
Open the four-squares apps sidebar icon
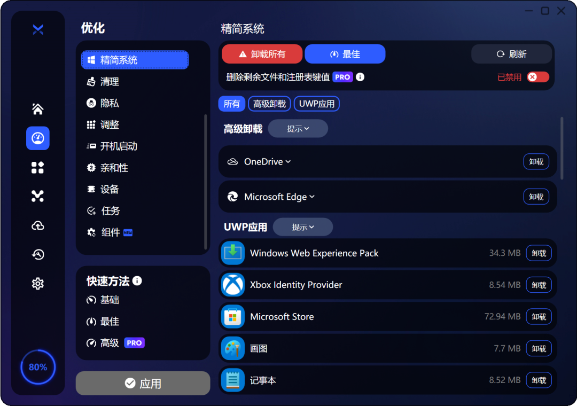(x=37, y=168)
